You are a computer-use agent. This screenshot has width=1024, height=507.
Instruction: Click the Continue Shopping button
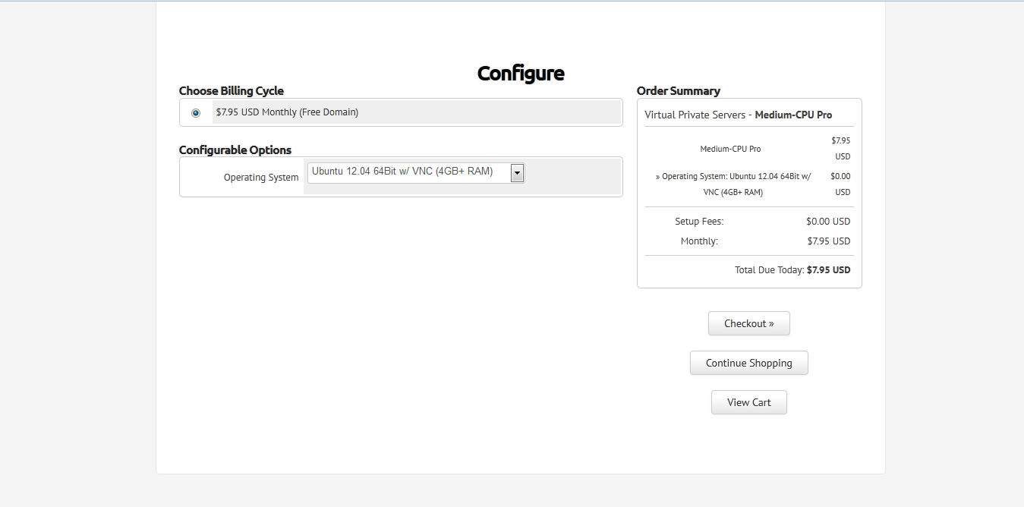tap(748, 363)
